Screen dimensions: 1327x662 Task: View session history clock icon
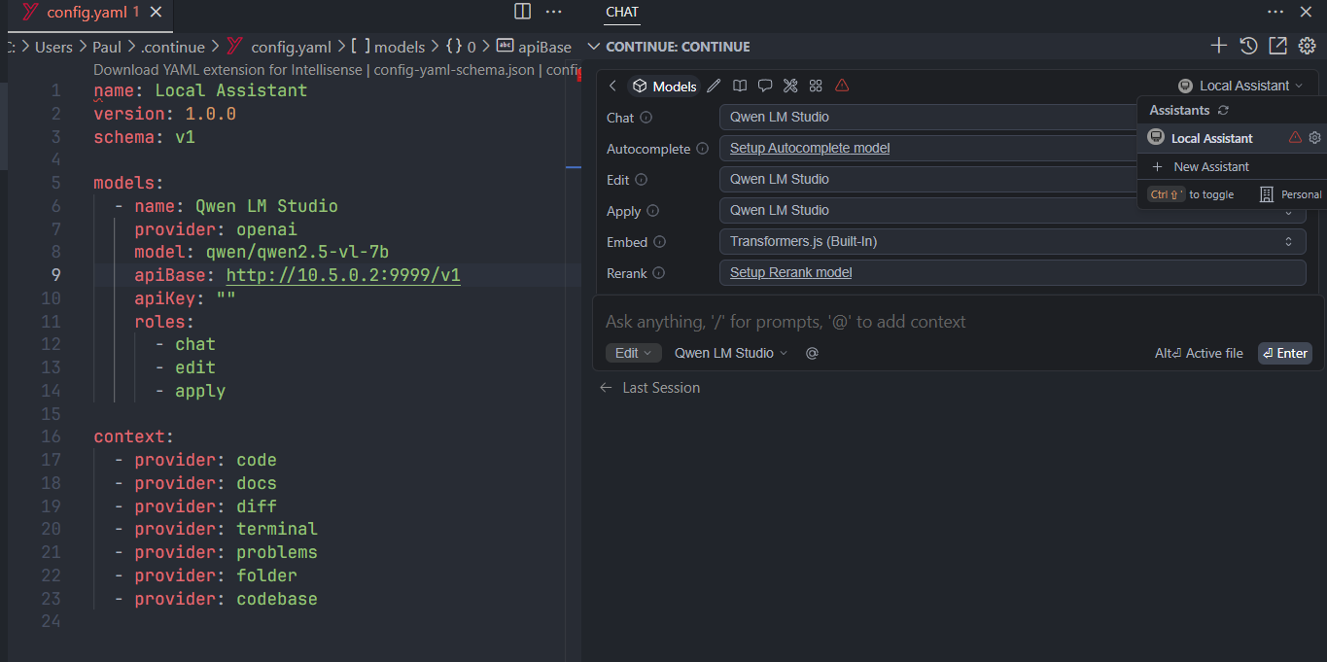pos(1248,46)
